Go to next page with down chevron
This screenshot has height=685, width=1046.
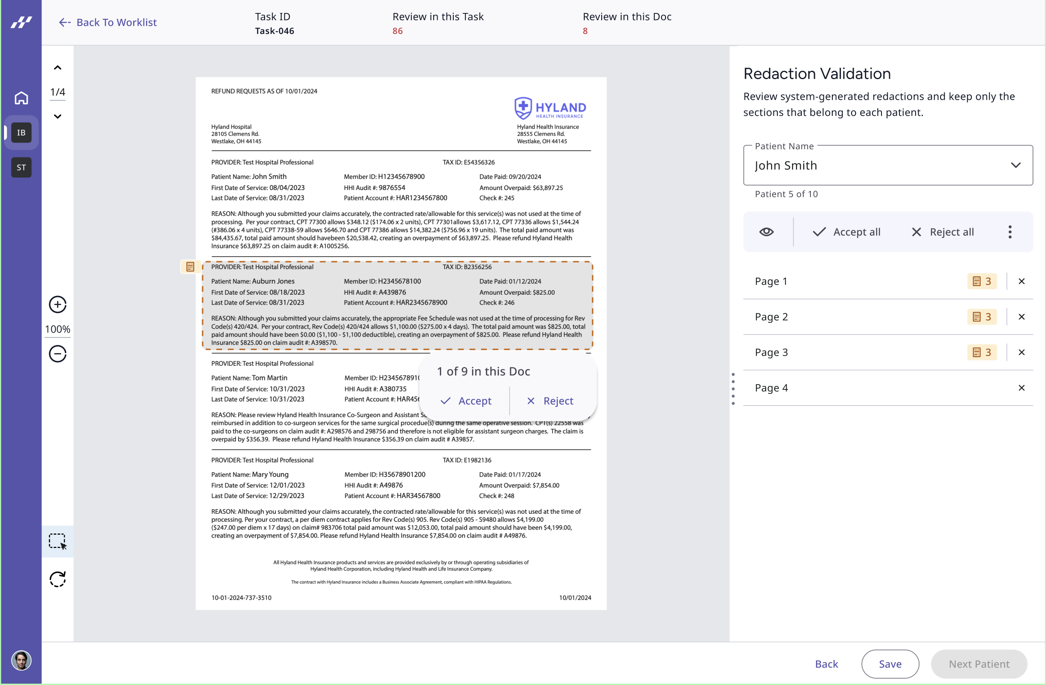pyautogui.click(x=58, y=116)
